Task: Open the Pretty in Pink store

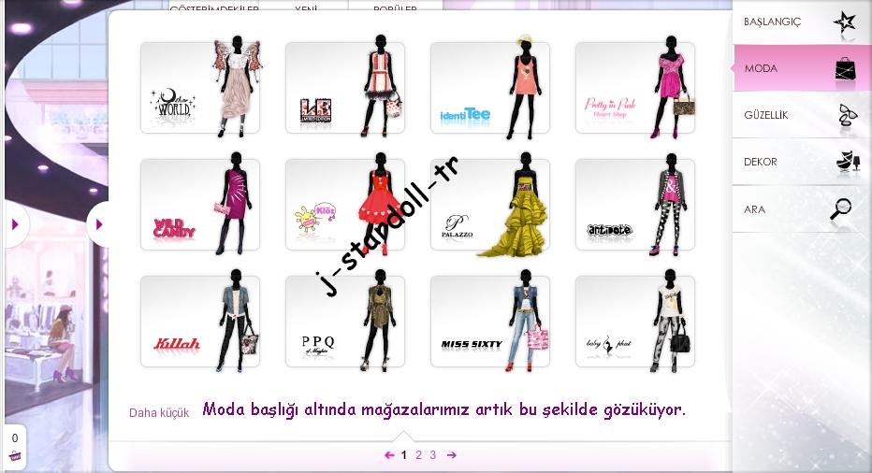Action: [635, 88]
